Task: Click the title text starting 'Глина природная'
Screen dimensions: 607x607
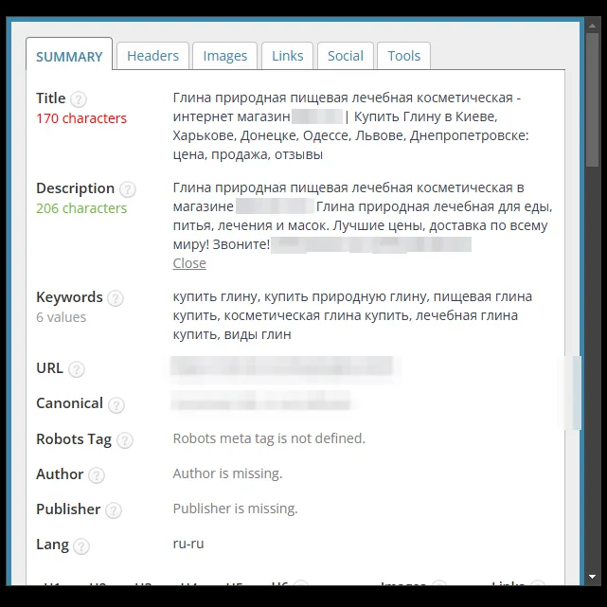Action: 350,126
